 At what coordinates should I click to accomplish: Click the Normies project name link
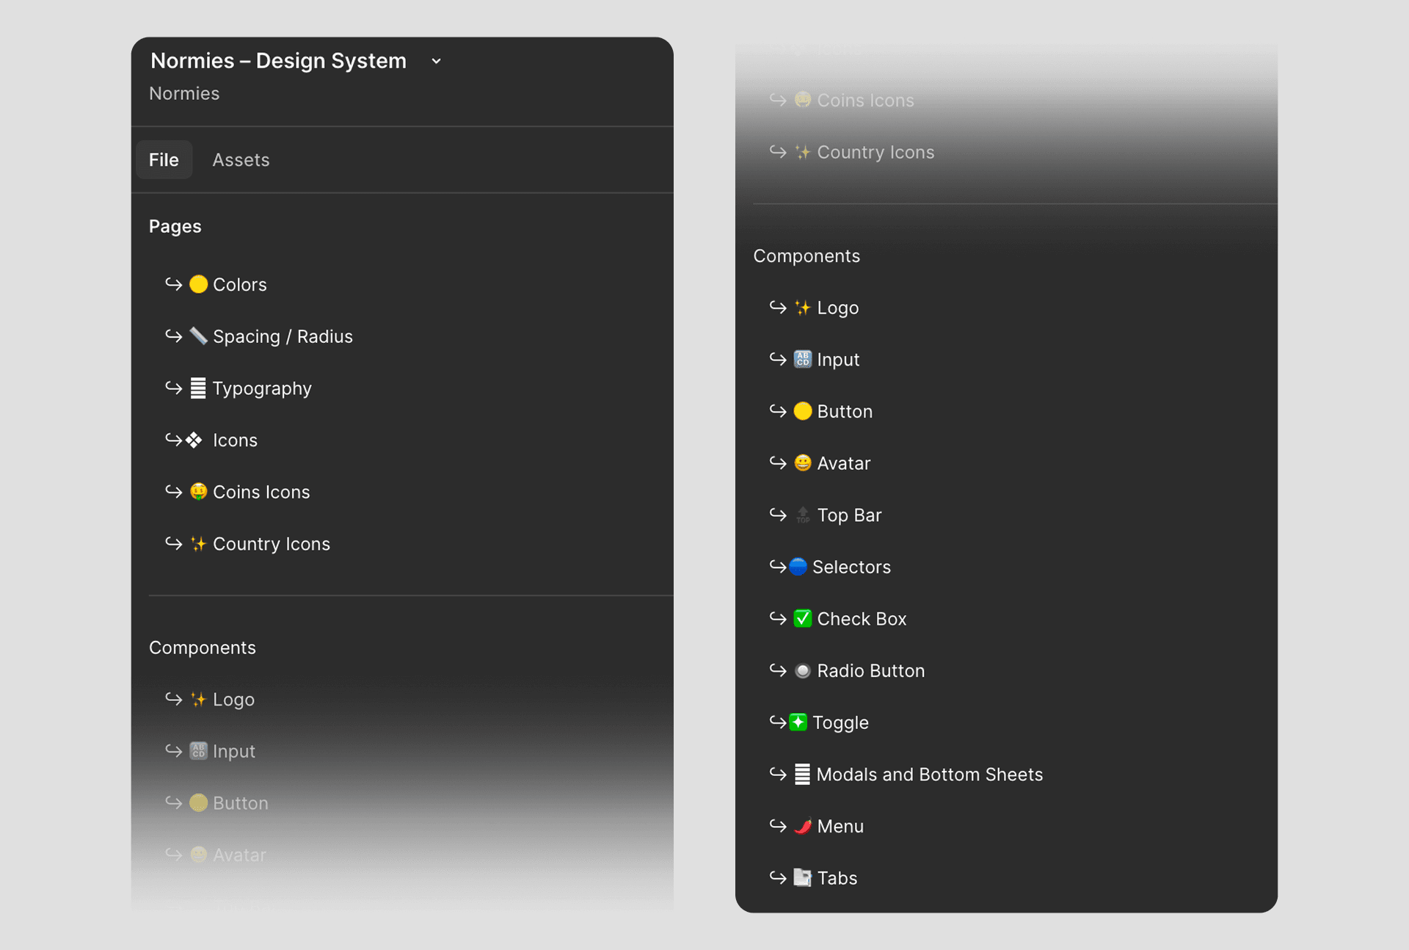[184, 94]
